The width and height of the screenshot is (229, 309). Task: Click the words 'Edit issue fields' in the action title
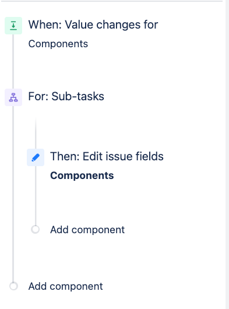(123, 156)
